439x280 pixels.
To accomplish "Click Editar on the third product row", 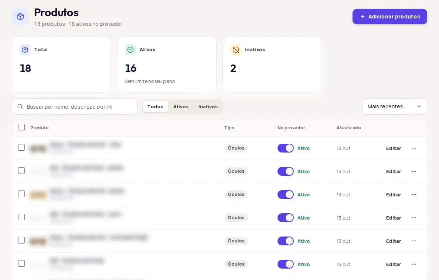I will click(394, 195).
